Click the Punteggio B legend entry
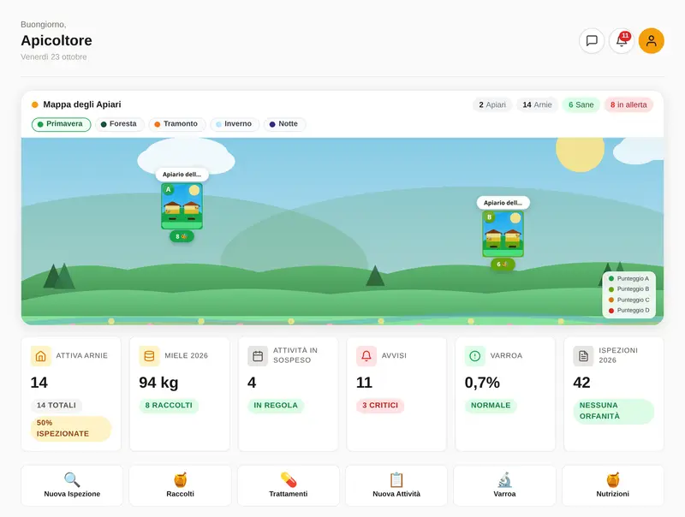The image size is (685, 517). [x=629, y=289]
